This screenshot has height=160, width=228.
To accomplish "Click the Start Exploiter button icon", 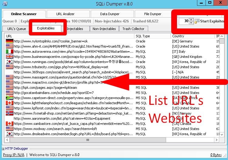I will coord(197,21).
